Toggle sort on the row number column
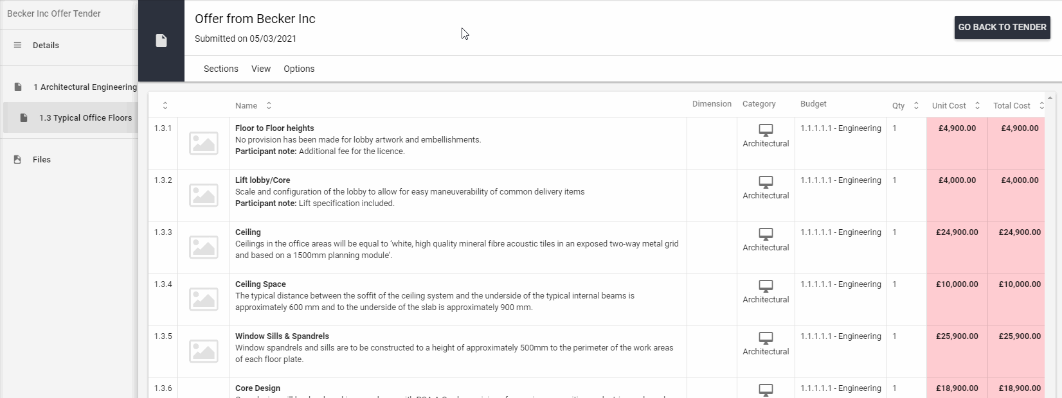The height and width of the screenshot is (398, 1062). pos(165,106)
